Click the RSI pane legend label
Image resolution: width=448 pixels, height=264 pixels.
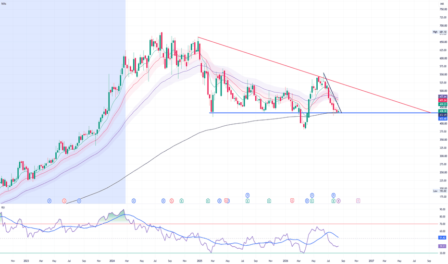click(3, 207)
